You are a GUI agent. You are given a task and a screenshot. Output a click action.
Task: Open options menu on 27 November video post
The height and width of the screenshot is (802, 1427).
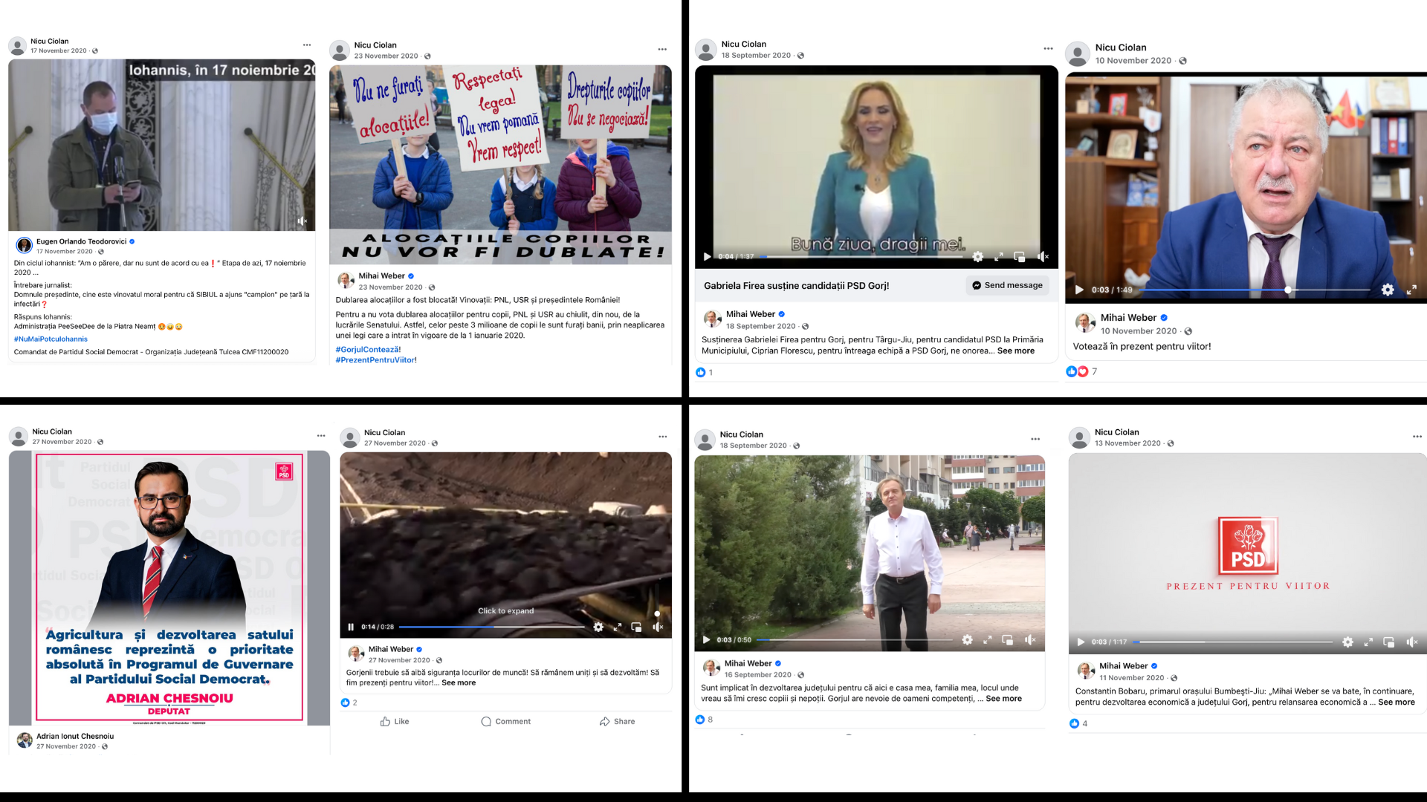663,437
